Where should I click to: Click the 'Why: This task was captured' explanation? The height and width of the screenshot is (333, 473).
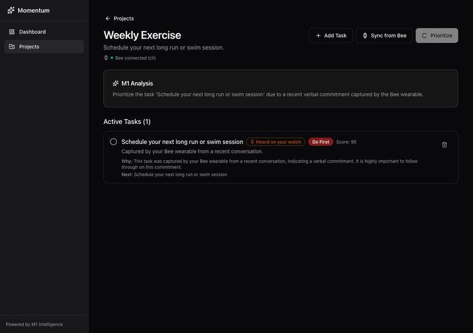270,164
